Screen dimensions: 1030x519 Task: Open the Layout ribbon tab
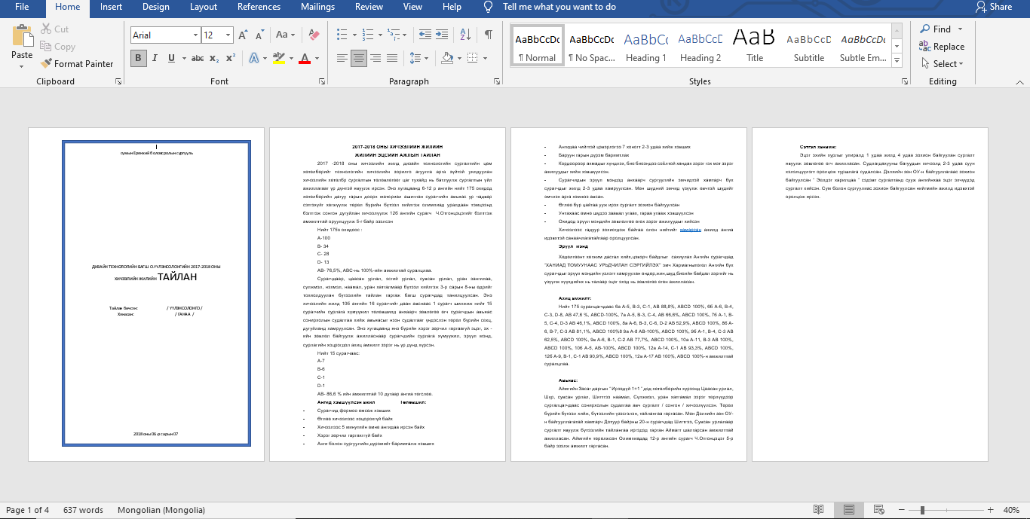pos(204,7)
